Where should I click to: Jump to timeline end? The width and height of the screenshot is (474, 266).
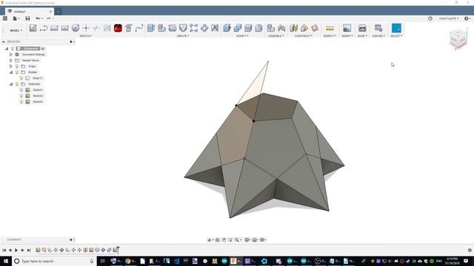click(x=29, y=250)
